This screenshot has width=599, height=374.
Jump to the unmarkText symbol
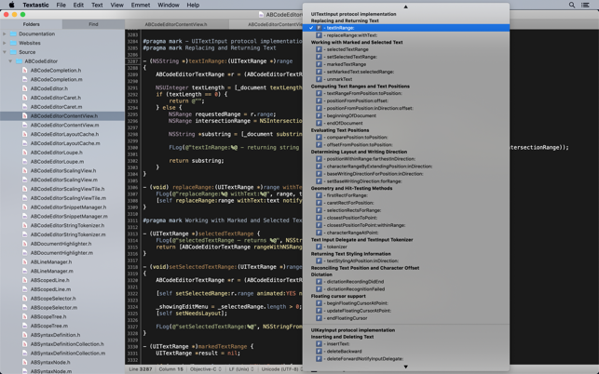339,79
